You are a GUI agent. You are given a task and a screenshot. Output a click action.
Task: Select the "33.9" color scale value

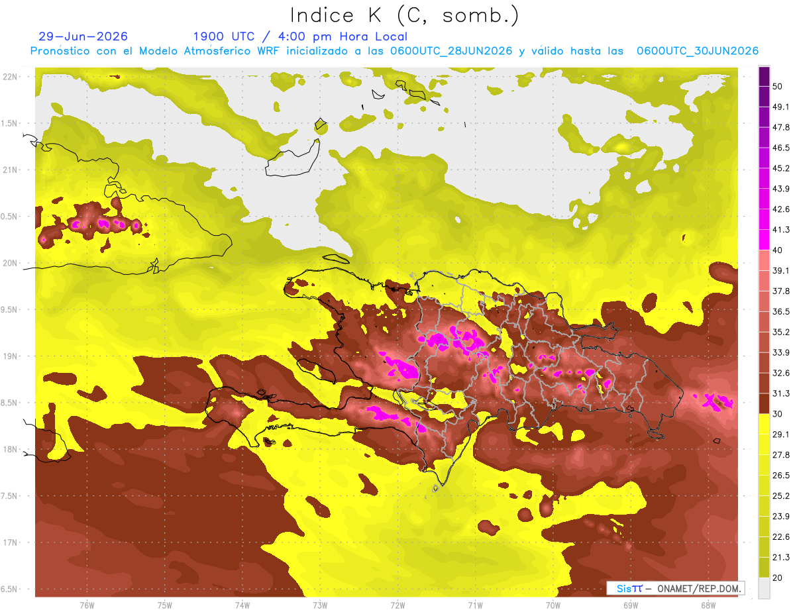pyautogui.click(x=780, y=352)
